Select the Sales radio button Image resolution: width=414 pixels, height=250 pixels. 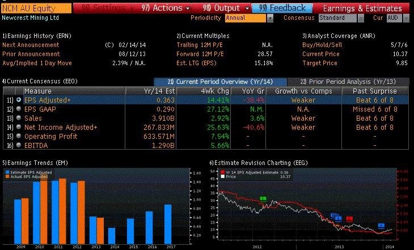(19, 118)
